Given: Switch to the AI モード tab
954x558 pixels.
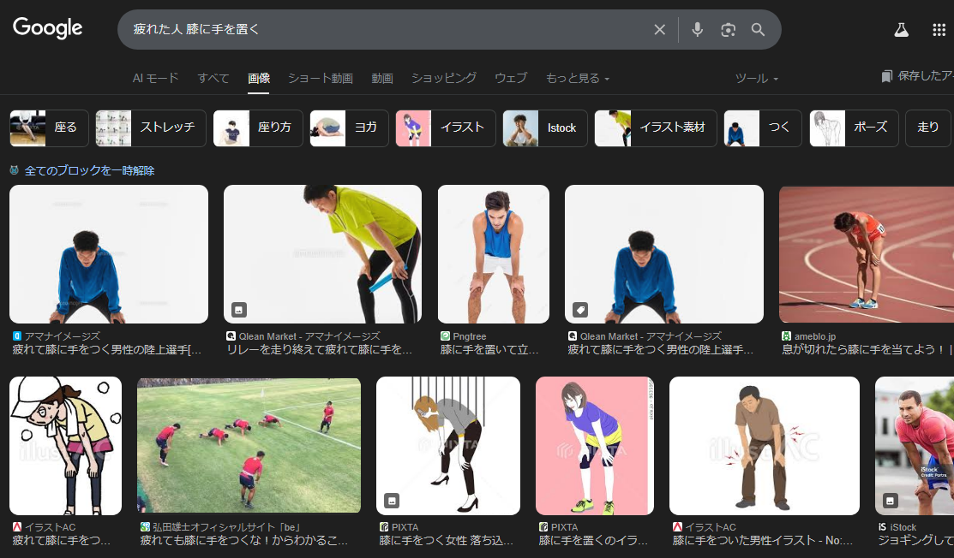Looking at the screenshot, I should point(156,79).
